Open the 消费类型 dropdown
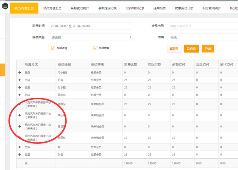238x170 pixels. pyautogui.click(x=90, y=37)
